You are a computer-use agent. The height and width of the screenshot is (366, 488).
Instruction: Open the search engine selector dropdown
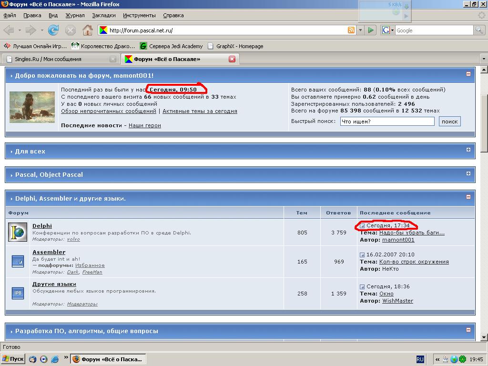tap(392, 30)
